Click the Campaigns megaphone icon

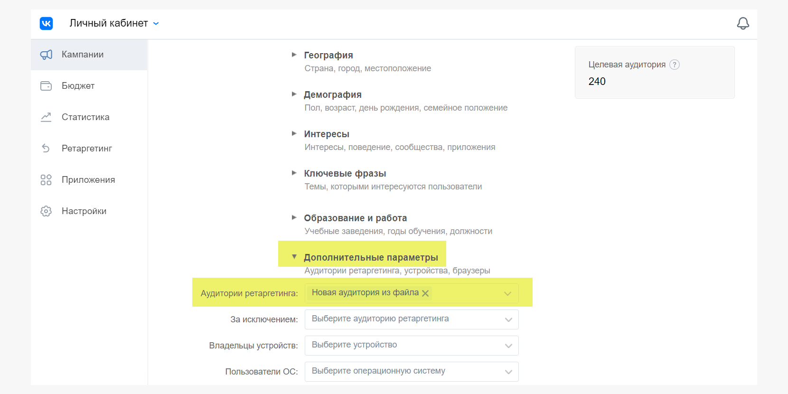point(46,55)
